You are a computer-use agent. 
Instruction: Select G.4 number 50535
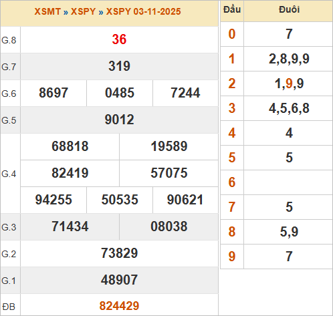click(120, 200)
